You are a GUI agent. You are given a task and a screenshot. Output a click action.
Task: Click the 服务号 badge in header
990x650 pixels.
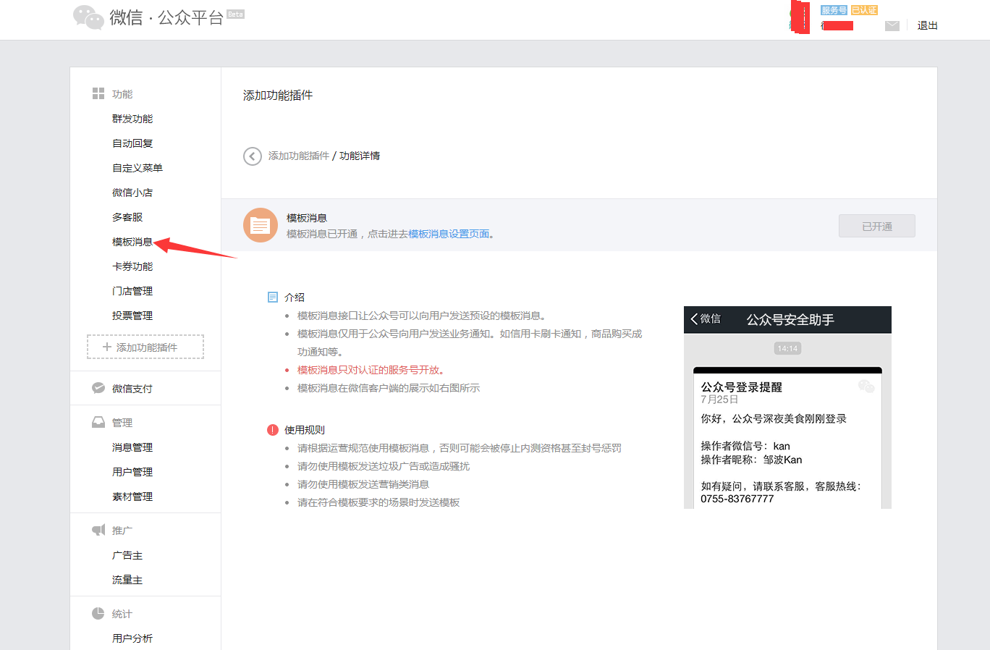point(834,10)
